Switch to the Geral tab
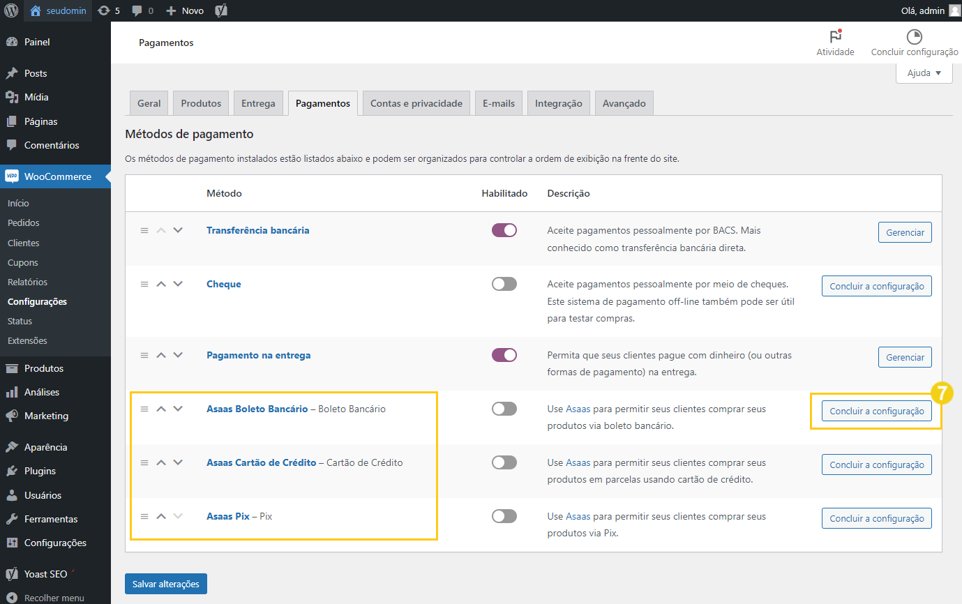Viewport: 962px width, 604px height. point(149,103)
